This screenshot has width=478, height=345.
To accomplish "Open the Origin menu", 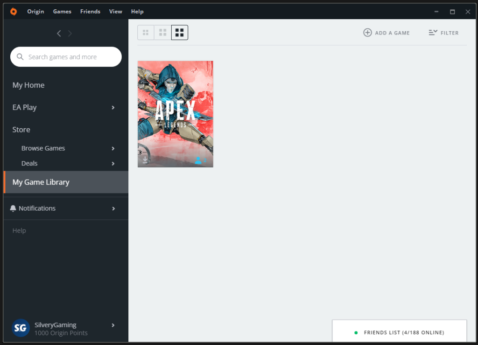I will tap(35, 12).
